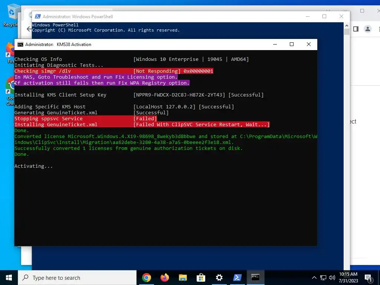Click 'Copyright (C) Microsoft Corporation' PowerShell line
This screenshot has width=380, height=285.
[106, 30]
